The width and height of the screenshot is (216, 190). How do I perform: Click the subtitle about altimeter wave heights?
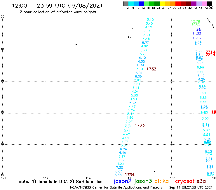click(57, 12)
